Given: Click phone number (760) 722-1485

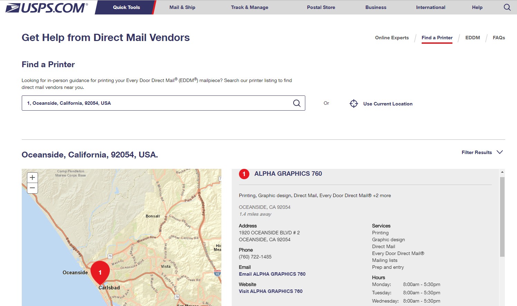Looking at the screenshot, I should point(255,257).
